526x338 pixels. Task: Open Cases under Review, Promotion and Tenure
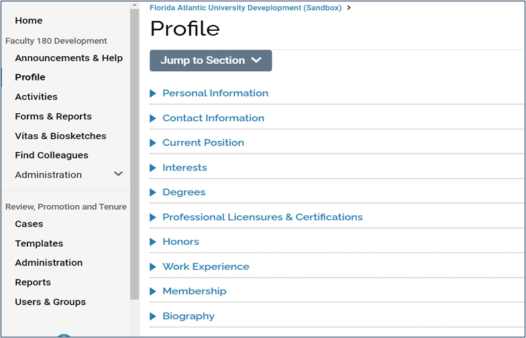[29, 224]
